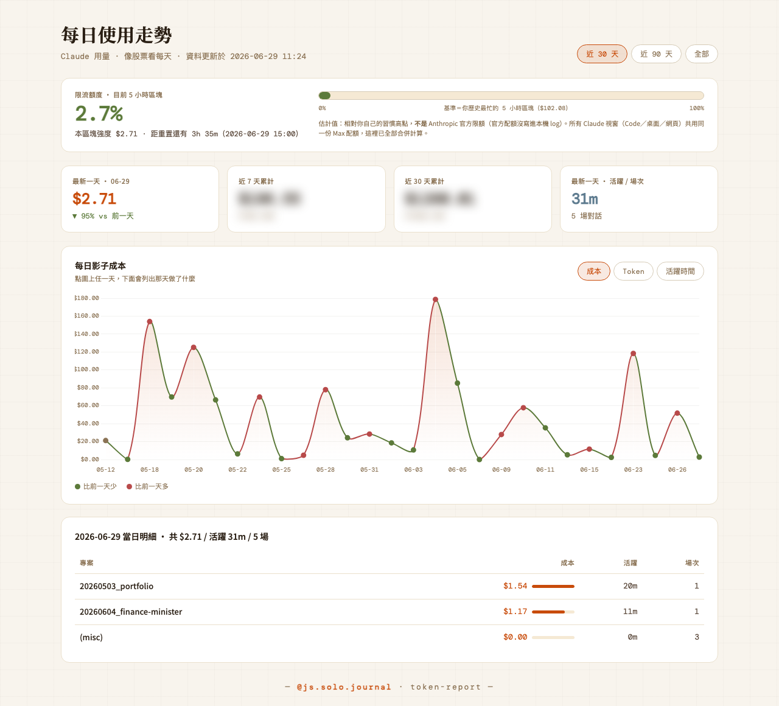Switch chart to 活躍時間 view
This screenshot has width=779, height=706.
click(680, 271)
